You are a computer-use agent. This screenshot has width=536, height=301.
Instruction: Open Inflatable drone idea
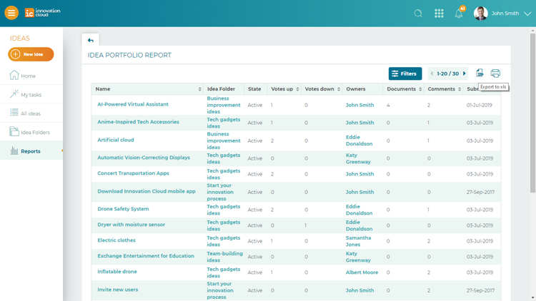coord(117,272)
